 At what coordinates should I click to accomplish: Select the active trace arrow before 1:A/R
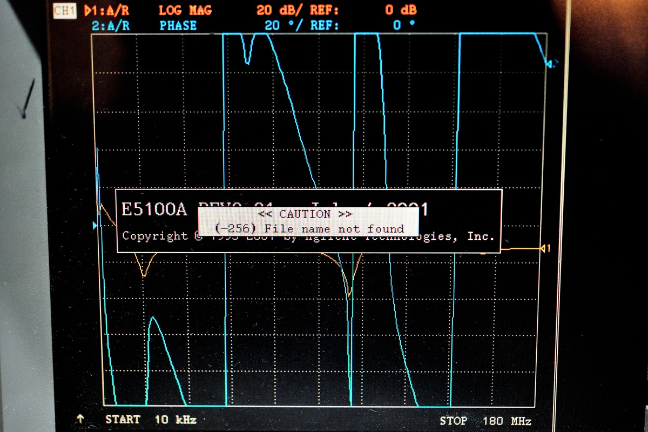pos(88,11)
